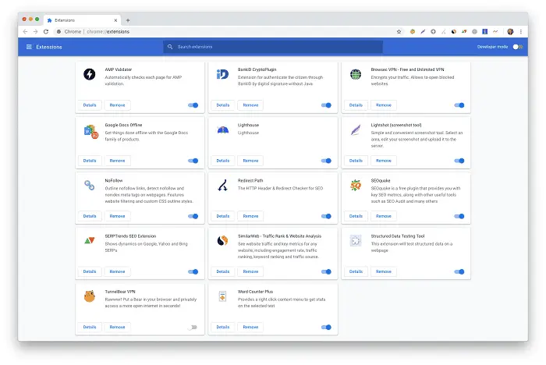Viewport: 546px width, 365px height.
Task: Remove the TunnelBear VPN extension
Action: (x=117, y=327)
